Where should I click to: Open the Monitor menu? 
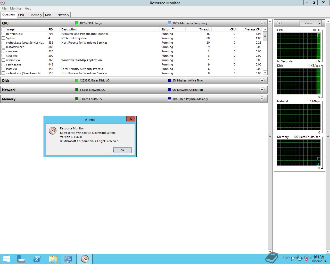click(15, 9)
